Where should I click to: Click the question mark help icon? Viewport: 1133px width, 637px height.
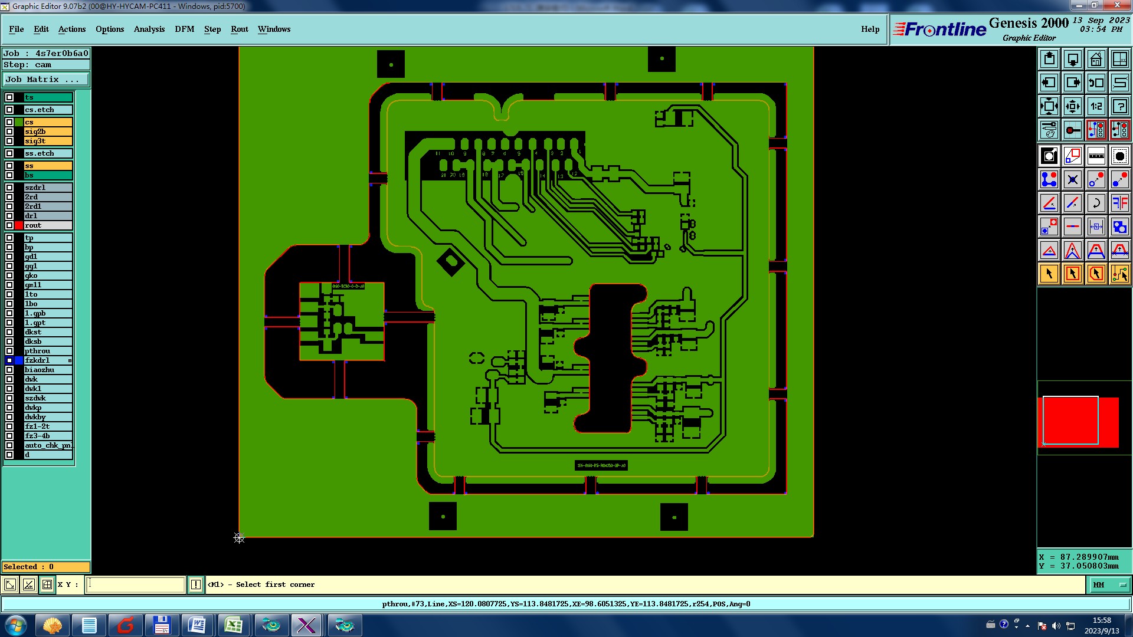pyautogui.click(x=1119, y=106)
